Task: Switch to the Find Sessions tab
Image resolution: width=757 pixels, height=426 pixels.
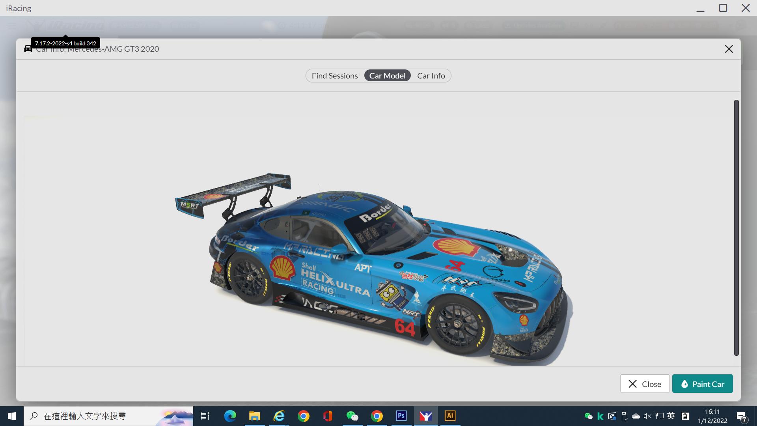Action: coord(335,75)
